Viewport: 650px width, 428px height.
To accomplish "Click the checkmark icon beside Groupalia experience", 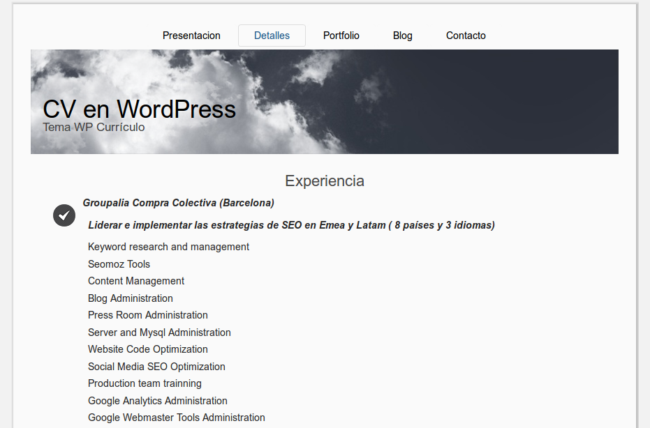I will click(64, 215).
